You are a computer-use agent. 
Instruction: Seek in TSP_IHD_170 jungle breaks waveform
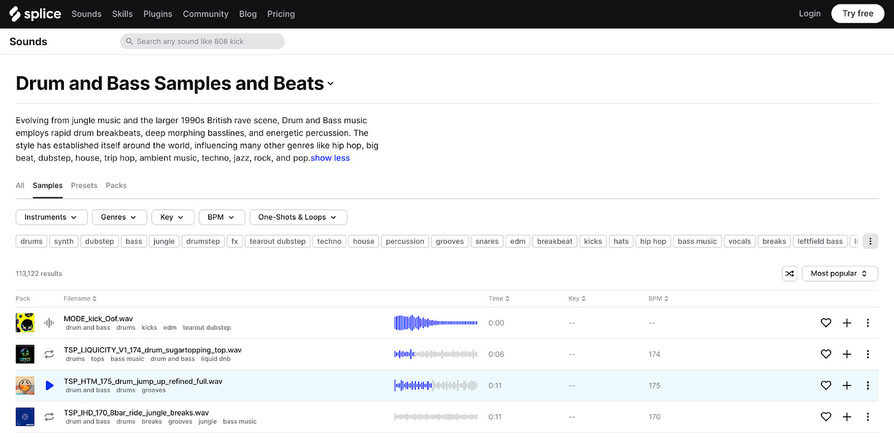(x=436, y=417)
